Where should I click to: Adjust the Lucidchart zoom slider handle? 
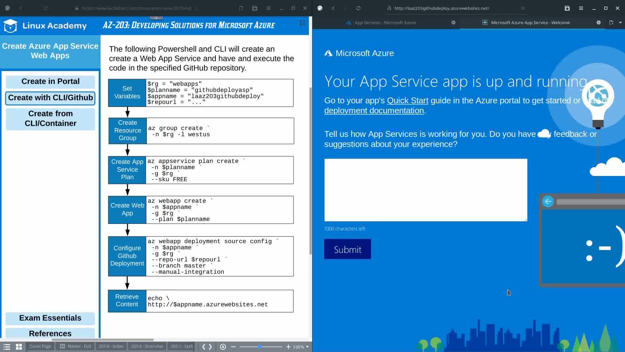260,346
